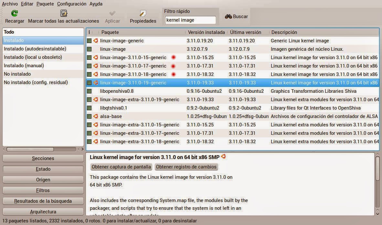This screenshot has height=225, width=382.
Task: Select Instalado (autodesinstalable) filter
Action: click(x=43, y=49)
